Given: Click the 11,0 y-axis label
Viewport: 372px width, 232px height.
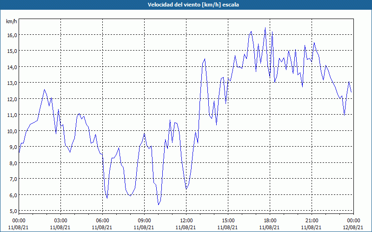Looking at the screenshot, I should click(13, 115).
